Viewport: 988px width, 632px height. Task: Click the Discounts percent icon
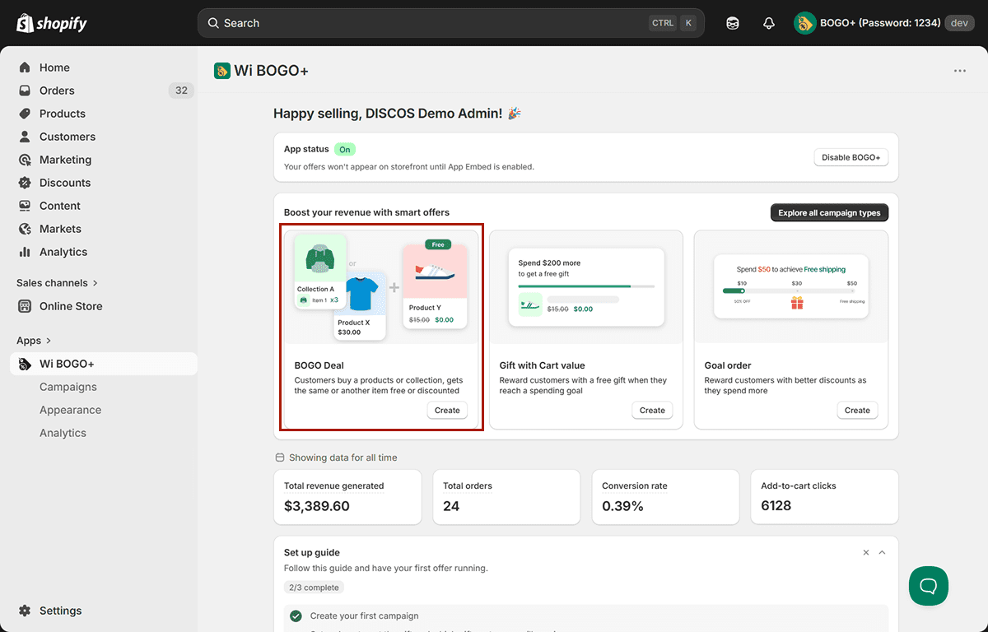click(x=25, y=183)
